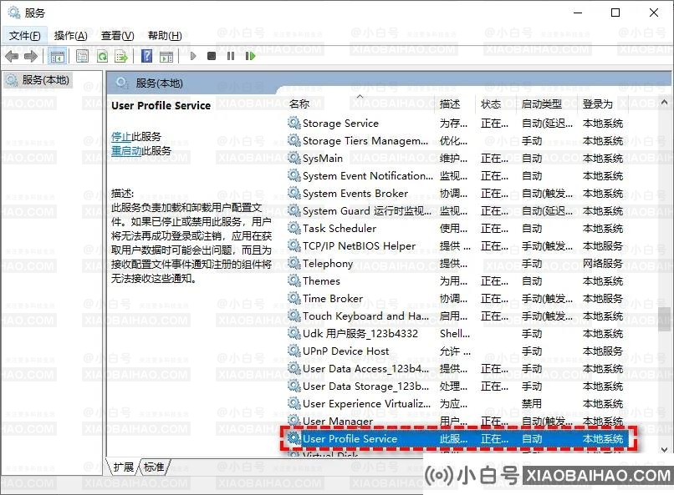The image size is (674, 495).
Task: Sort by the 状态 column header
Action: pos(497,104)
